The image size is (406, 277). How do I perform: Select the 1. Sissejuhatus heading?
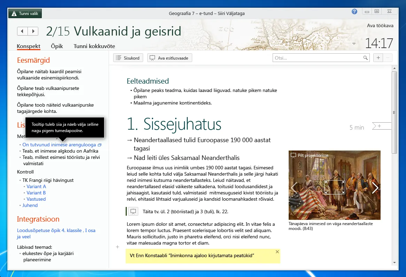point(174,124)
